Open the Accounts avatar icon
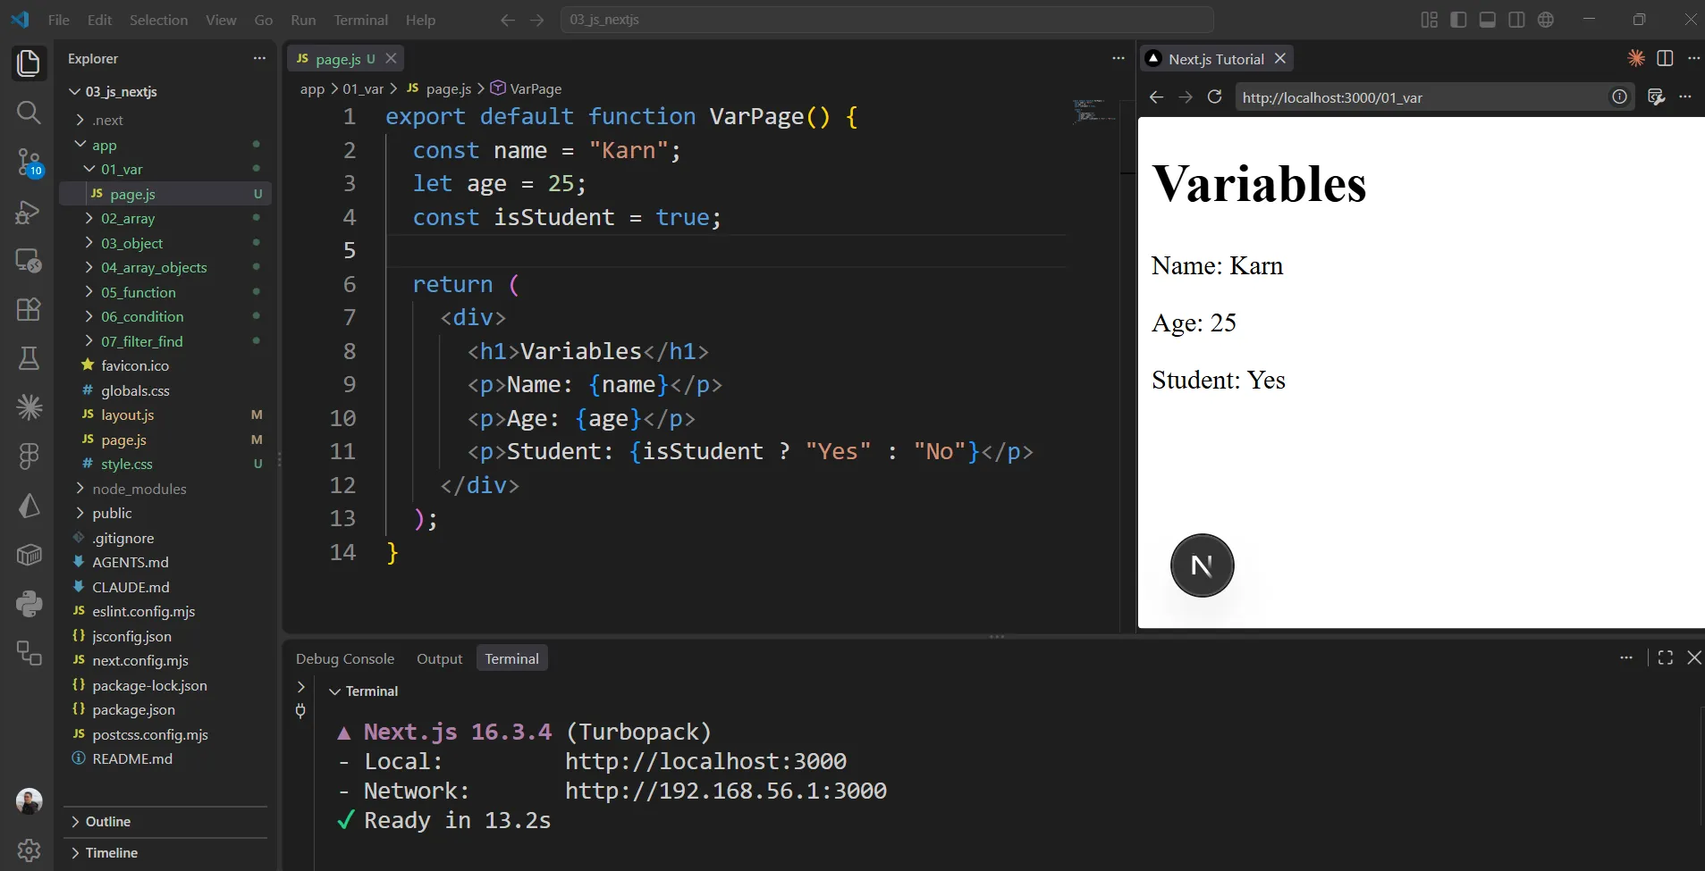Screen dimensions: 1705x871 coord(29,801)
